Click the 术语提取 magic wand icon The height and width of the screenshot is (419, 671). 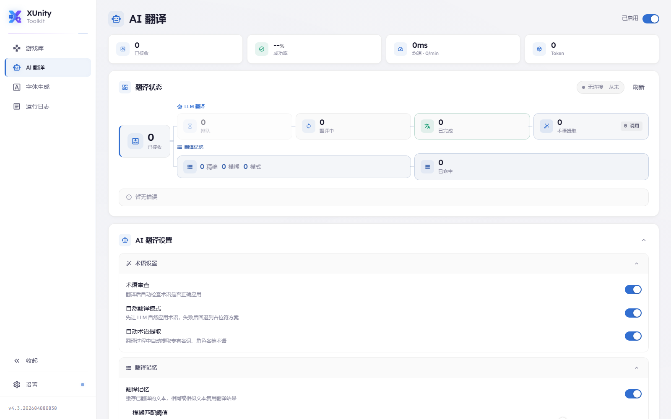tap(546, 126)
